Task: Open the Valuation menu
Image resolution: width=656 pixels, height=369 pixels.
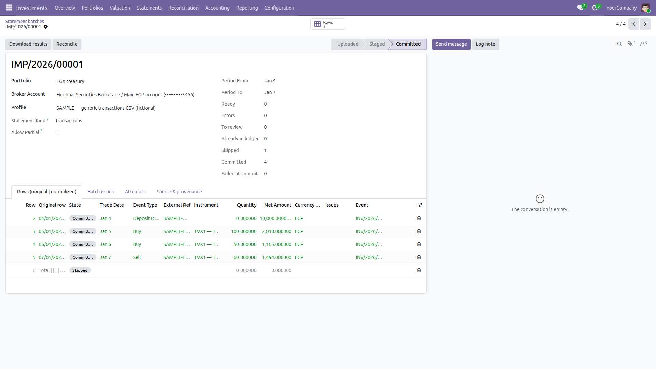Action: pos(120,8)
